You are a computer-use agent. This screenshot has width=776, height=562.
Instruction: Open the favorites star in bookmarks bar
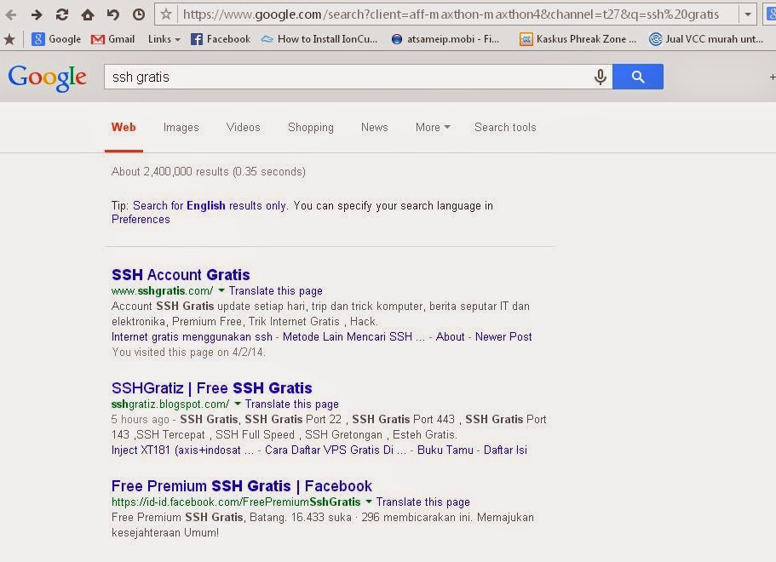pyautogui.click(x=9, y=39)
